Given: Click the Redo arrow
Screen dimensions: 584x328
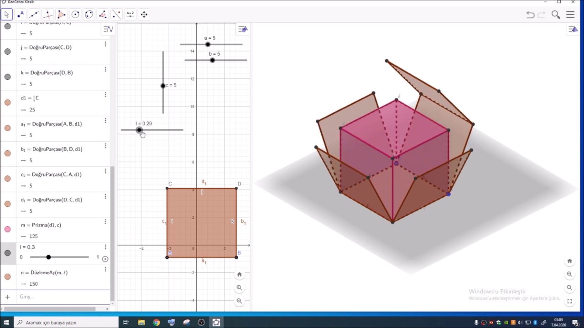Looking at the screenshot, I should 542,15.
